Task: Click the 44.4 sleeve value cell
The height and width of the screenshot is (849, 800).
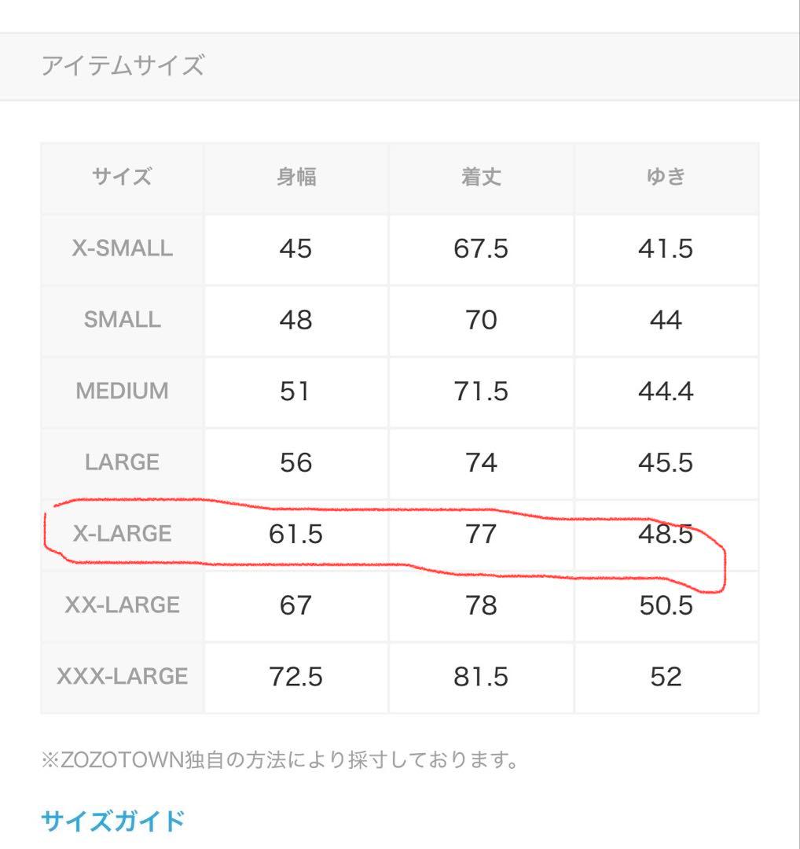Action: pos(666,391)
